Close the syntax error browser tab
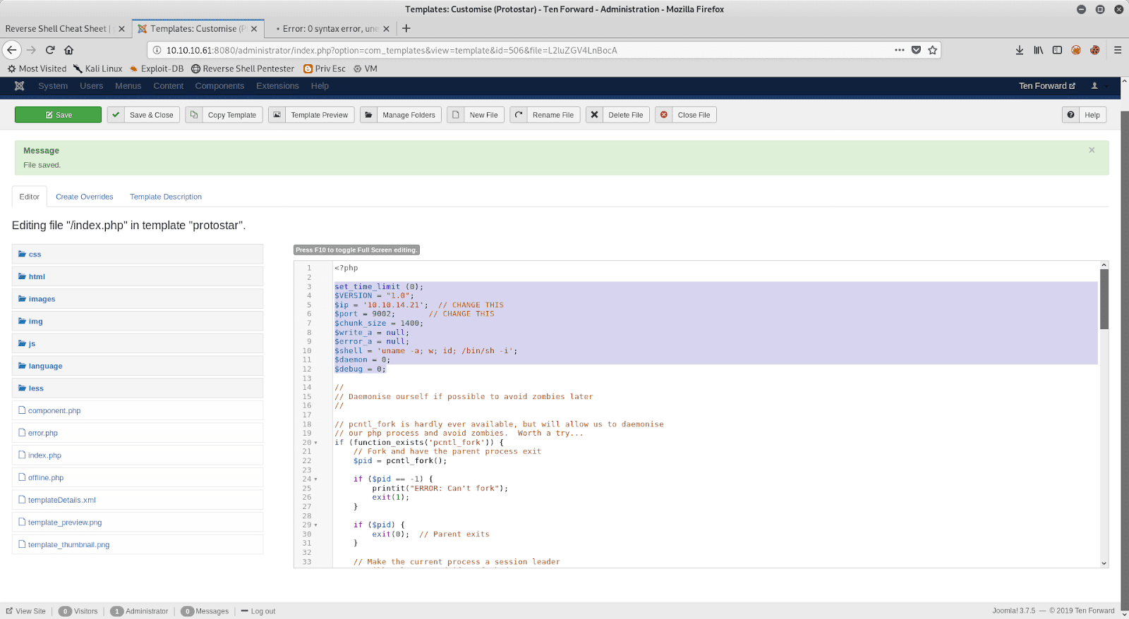The width and height of the screenshot is (1129, 619). [386, 29]
